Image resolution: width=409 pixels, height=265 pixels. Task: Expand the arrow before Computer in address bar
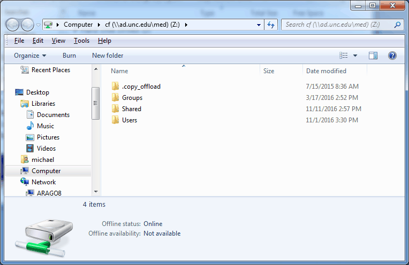(x=58, y=25)
